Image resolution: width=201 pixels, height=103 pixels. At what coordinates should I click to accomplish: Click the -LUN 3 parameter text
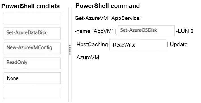[185, 31]
